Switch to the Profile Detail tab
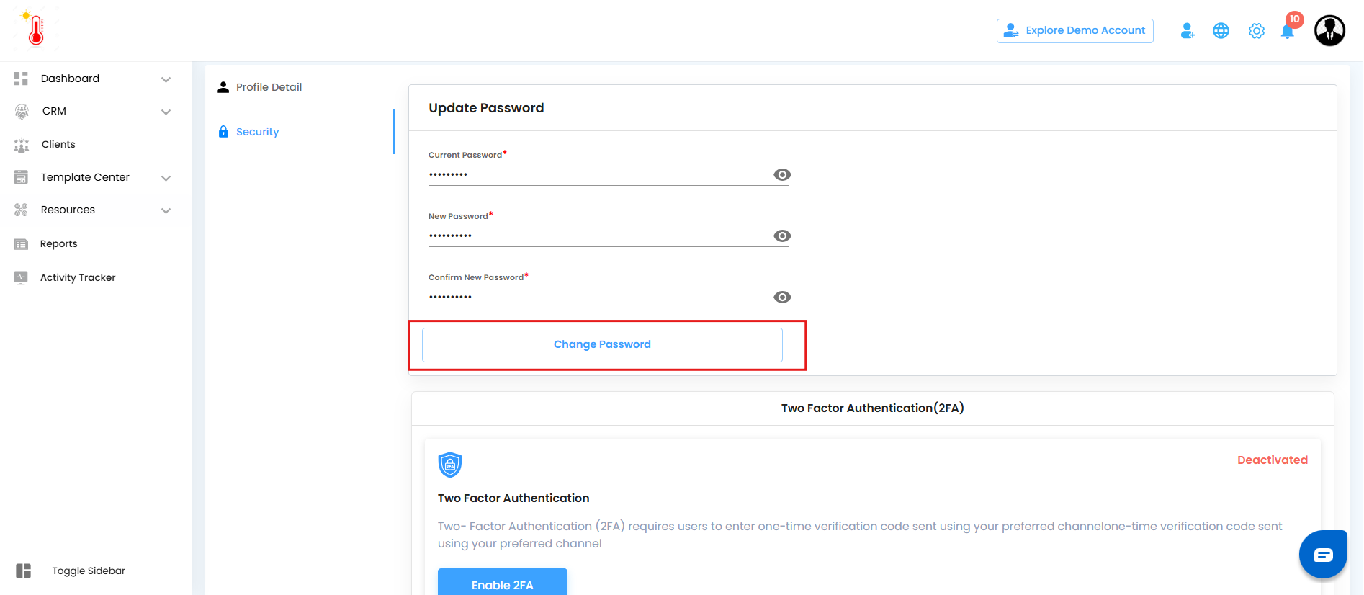The width and height of the screenshot is (1364, 595). click(269, 87)
